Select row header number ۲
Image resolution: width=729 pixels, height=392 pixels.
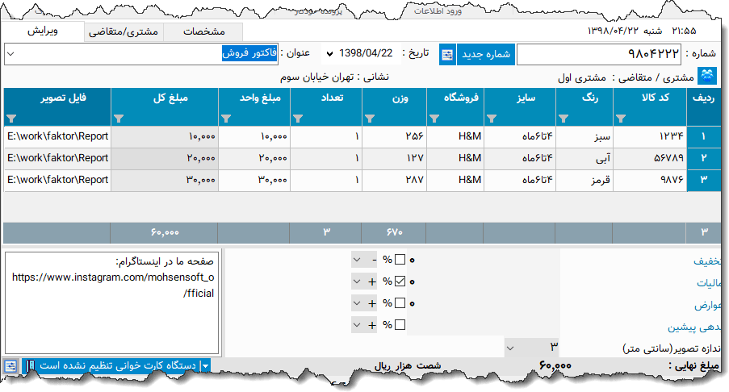tap(703, 158)
